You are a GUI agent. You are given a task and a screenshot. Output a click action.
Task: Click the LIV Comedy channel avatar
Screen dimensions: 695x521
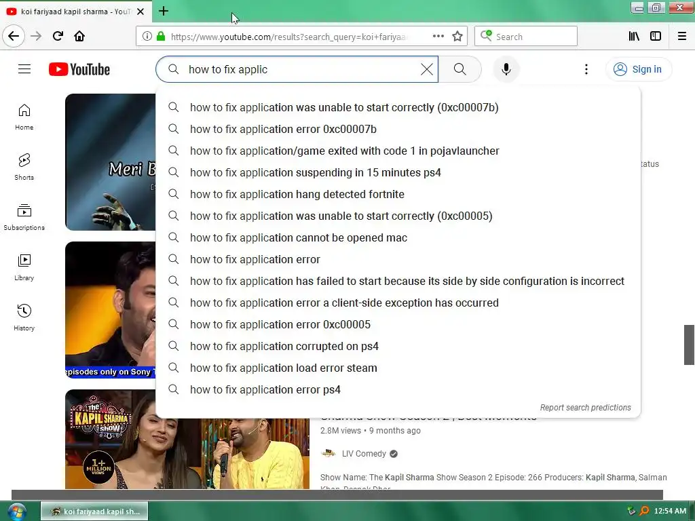tap(328, 453)
